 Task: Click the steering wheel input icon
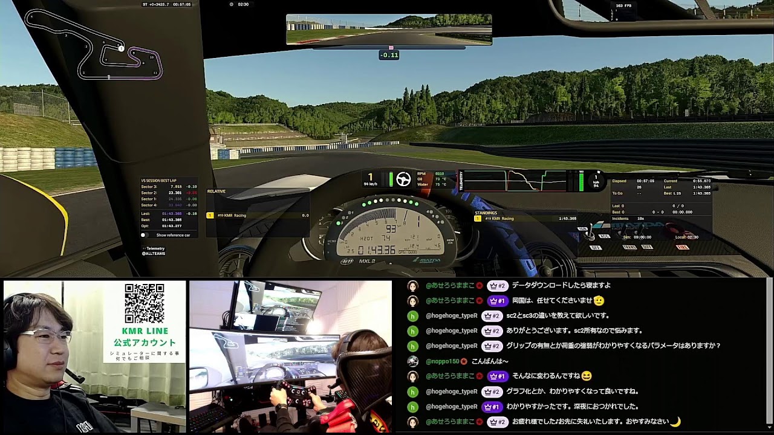click(403, 179)
